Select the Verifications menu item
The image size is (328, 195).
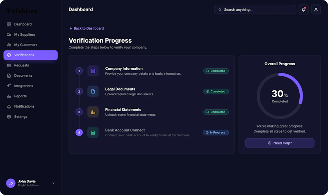pos(30,55)
